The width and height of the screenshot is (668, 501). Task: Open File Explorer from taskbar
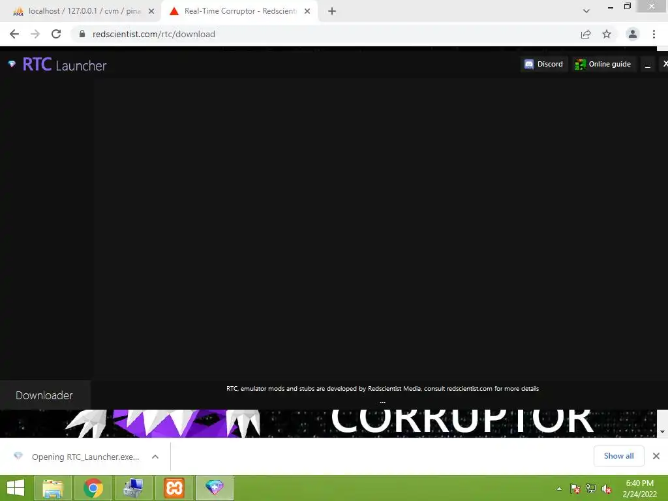coord(53,488)
